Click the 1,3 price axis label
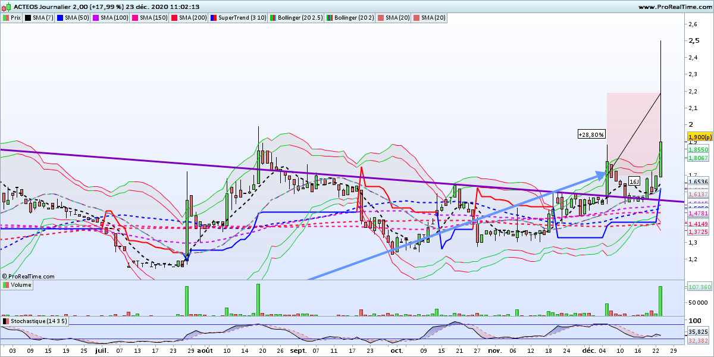This screenshot has width=714, height=357. pyautogui.click(x=693, y=243)
